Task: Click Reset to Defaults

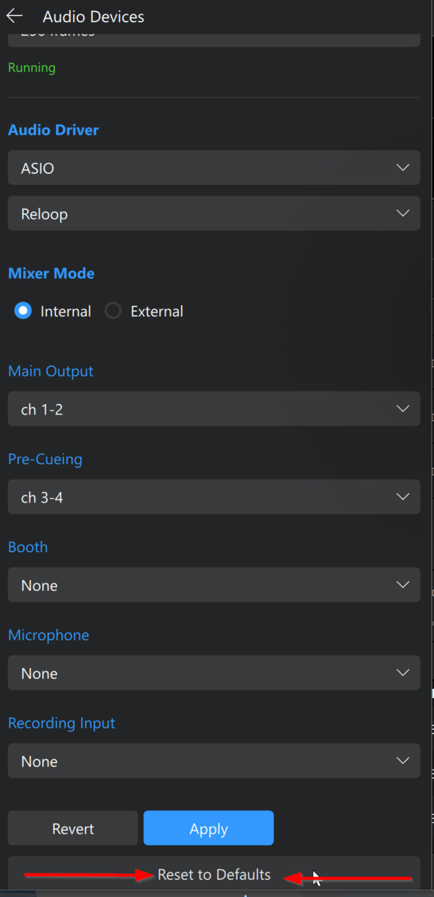Action: [214, 875]
